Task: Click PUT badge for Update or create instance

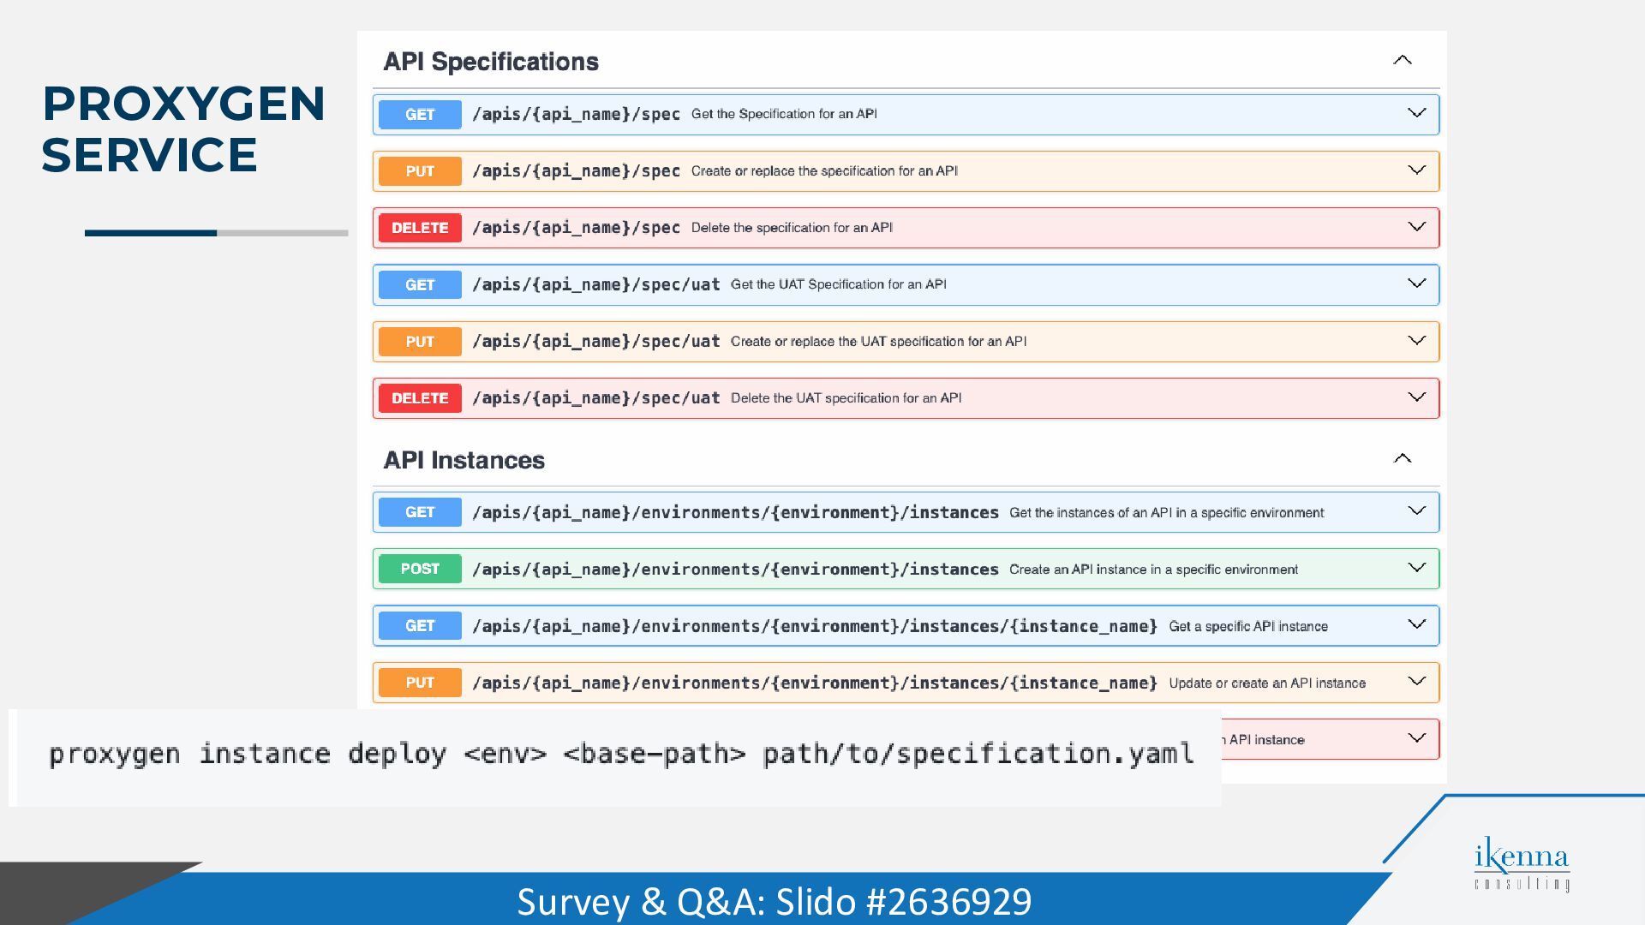Action: click(420, 683)
